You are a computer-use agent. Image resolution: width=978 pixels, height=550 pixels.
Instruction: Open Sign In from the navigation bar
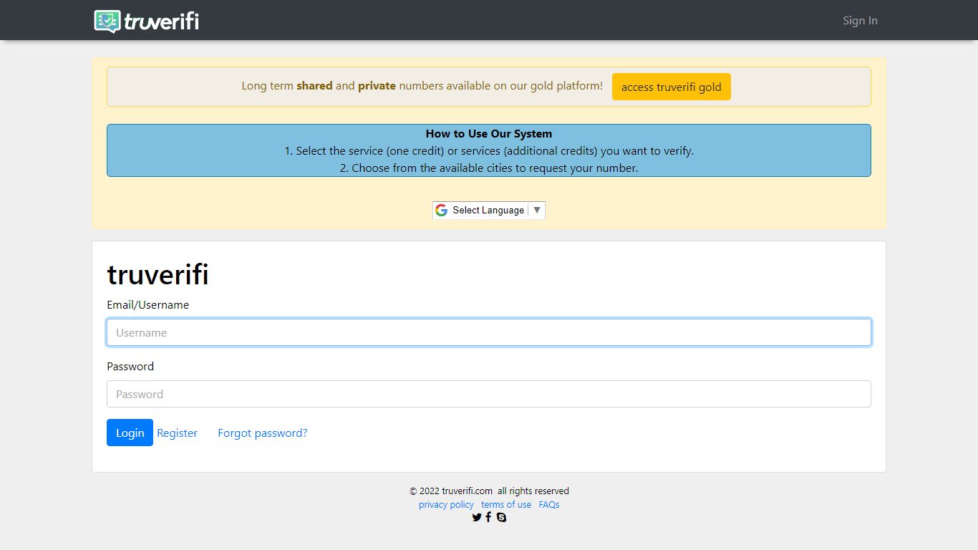coord(860,21)
